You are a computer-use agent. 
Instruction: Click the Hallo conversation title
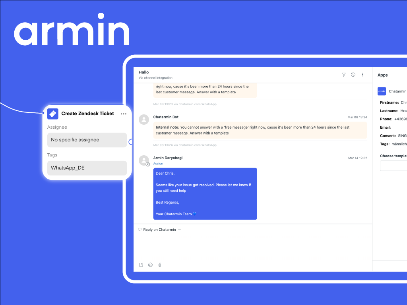(143, 72)
